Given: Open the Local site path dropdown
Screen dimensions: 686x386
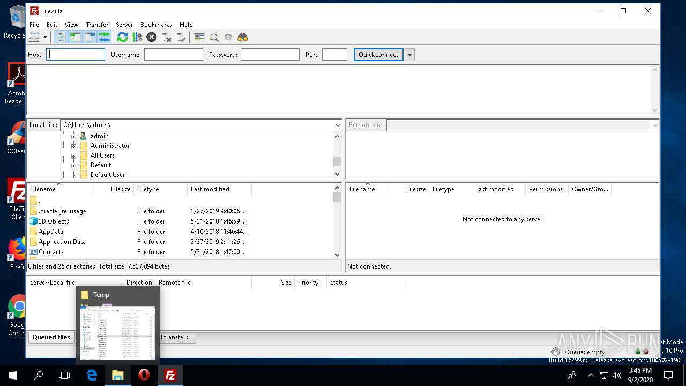Looking at the screenshot, I should point(338,125).
